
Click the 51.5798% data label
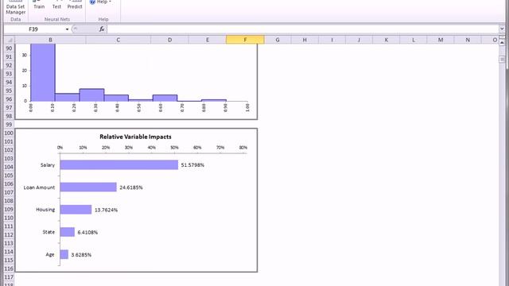192,165
